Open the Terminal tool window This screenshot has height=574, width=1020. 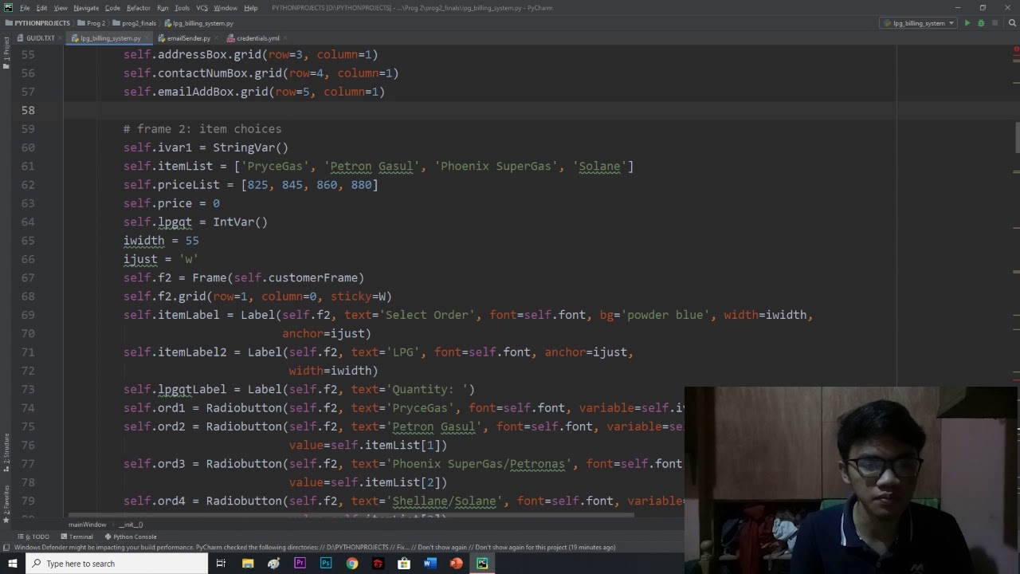point(77,537)
